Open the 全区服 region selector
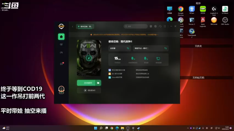The height and width of the screenshot is (131, 234). [120, 48]
